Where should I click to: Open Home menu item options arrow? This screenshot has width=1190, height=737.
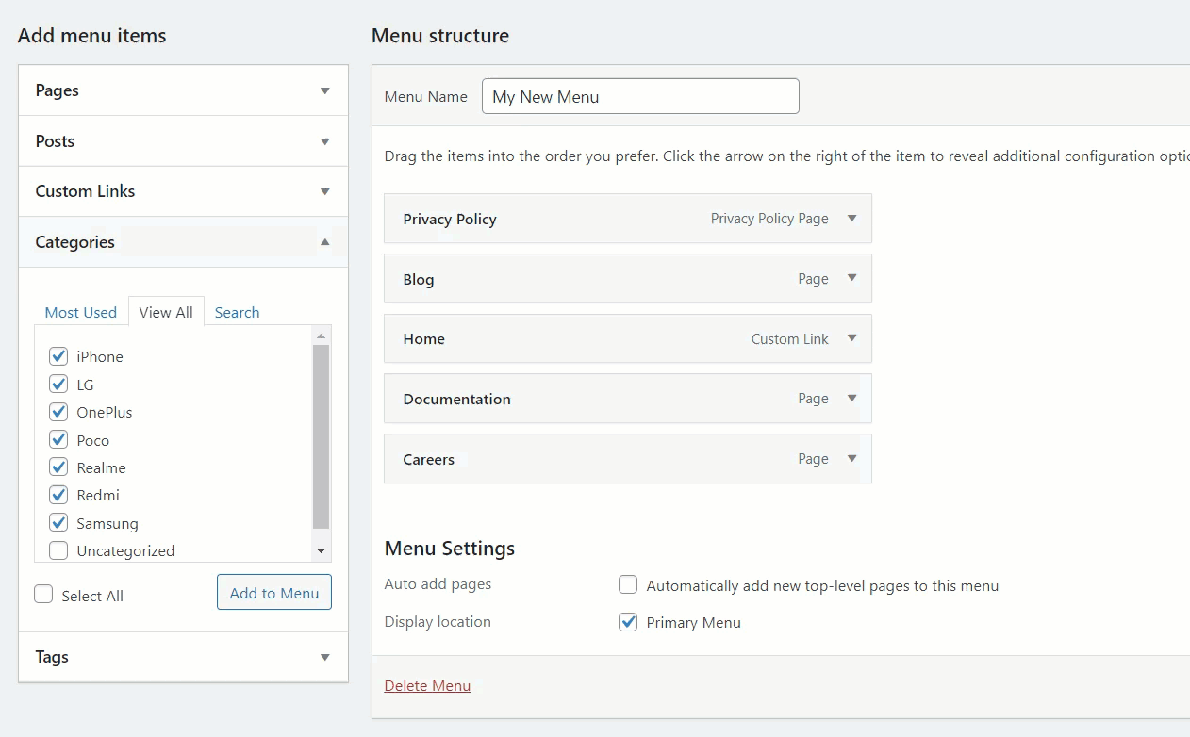(851, 338)
